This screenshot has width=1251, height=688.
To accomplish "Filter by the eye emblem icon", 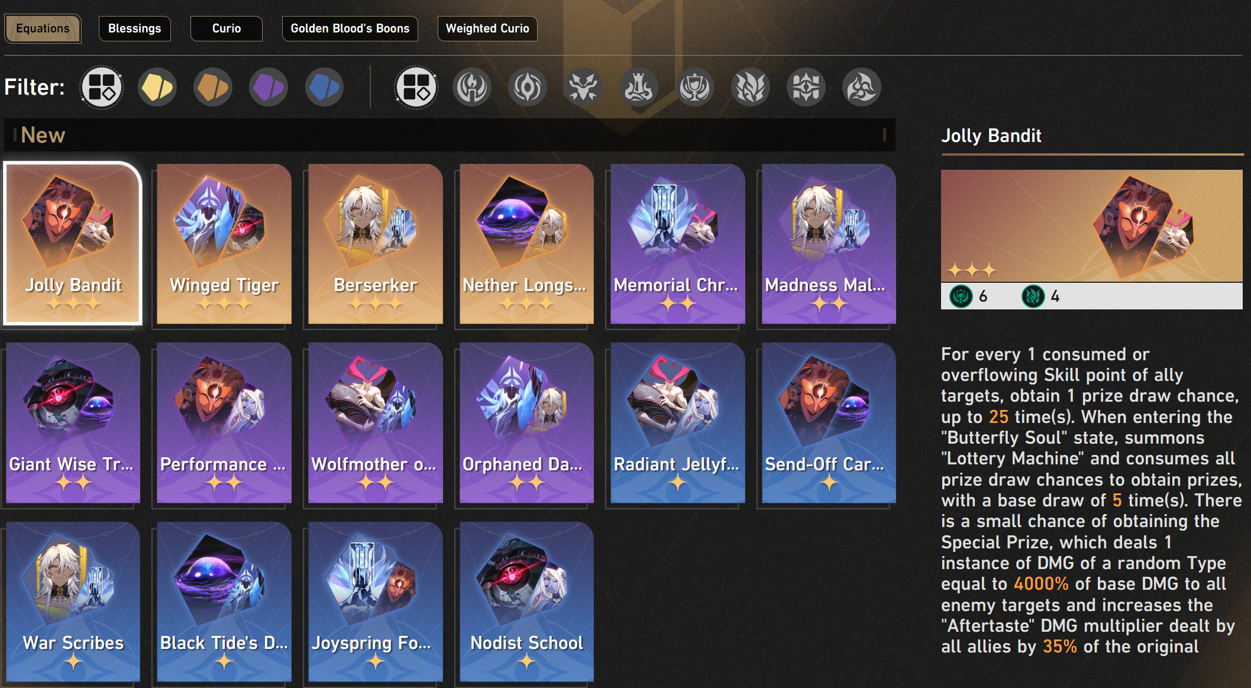I will [x=528, y=87].
